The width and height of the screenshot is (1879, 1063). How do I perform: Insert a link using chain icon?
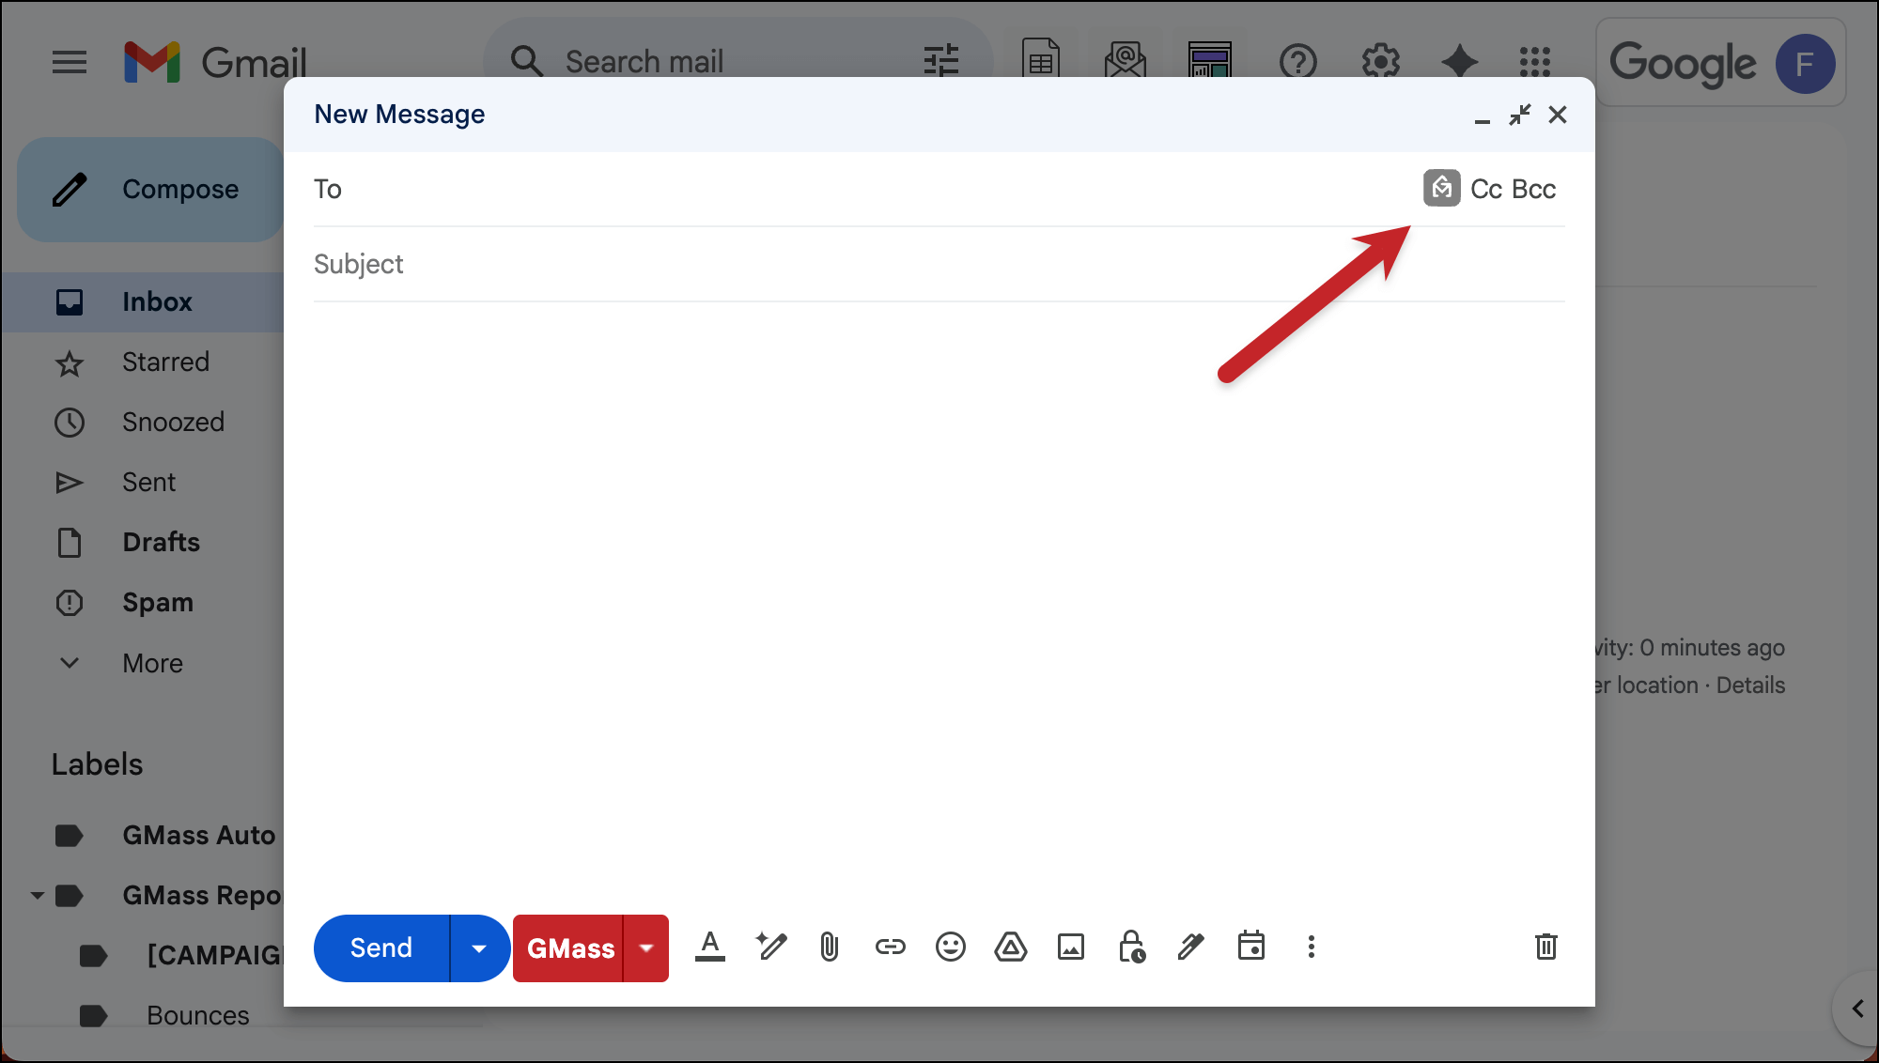coord(890,947)
